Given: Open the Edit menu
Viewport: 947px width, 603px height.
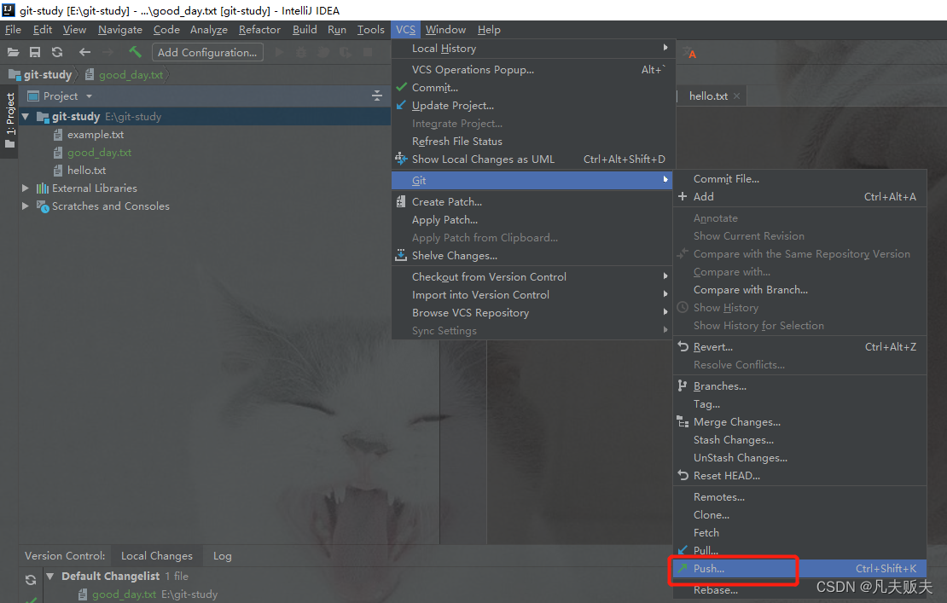Looking at the screenshot, I should [43, 30].
